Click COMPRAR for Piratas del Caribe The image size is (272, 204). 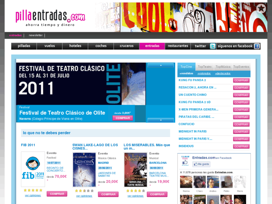[241, 117]
